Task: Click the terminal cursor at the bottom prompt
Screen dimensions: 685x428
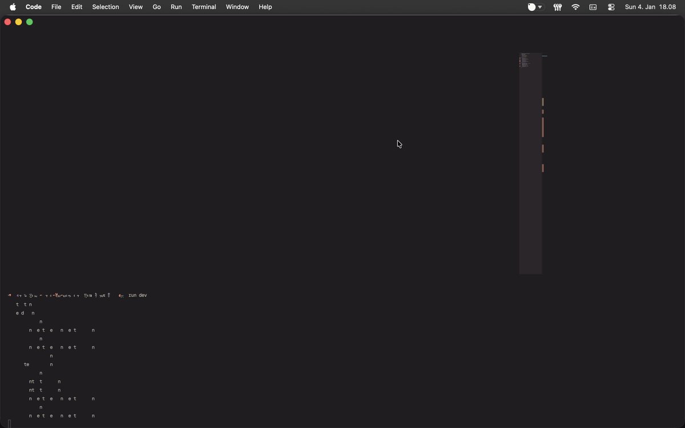Action: tap(9, 423)
